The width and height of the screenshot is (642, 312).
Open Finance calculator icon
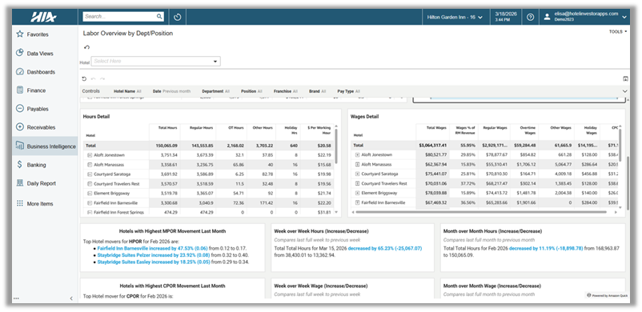(19, 90)
